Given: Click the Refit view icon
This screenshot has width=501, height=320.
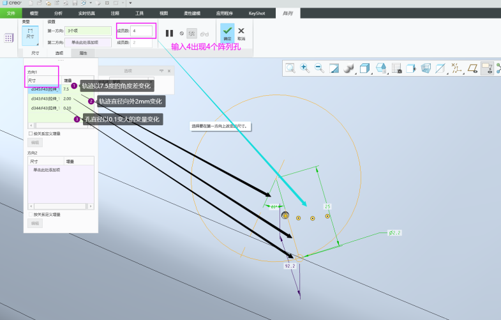Looking at the screenshot, I should (x=290, y=68).
